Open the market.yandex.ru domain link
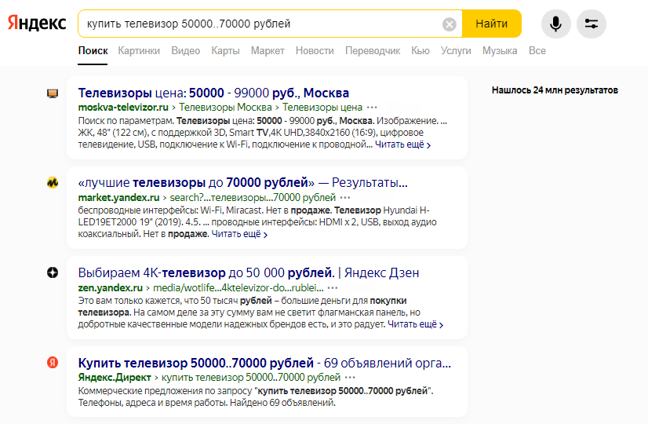The width and height of the screenshot is (648, 424). pyautogui.click(x=118, y=198)
